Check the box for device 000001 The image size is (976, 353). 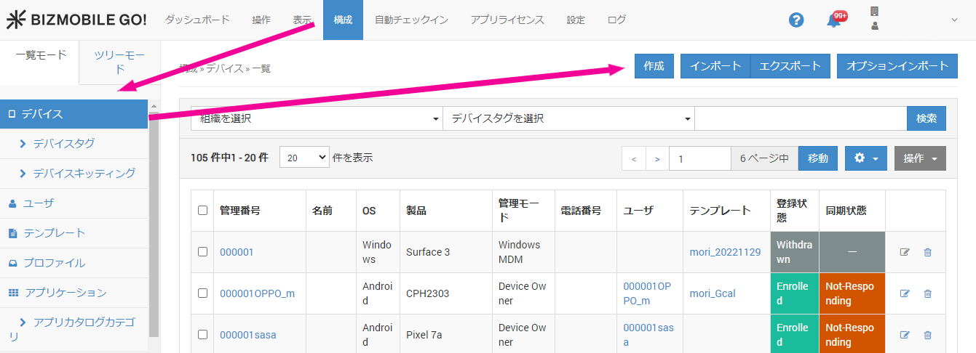pyautogui.click(x=203, y=252)
